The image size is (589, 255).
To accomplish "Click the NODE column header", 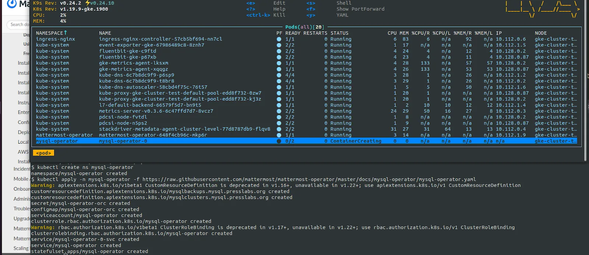I will pyautogui.click(x=541, y=33).
